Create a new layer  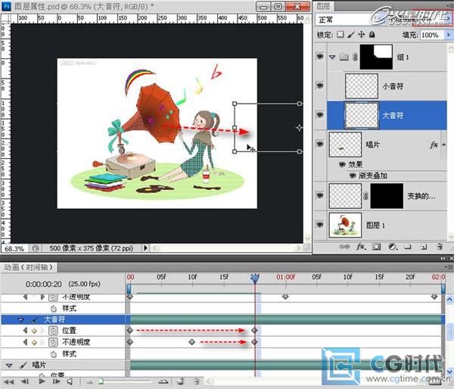424,247
